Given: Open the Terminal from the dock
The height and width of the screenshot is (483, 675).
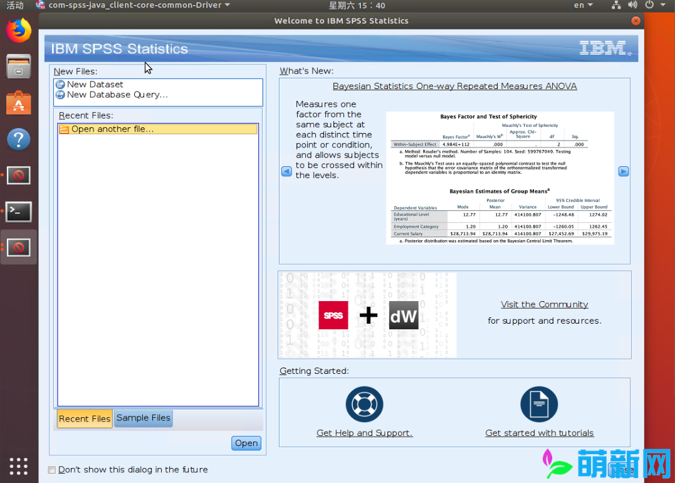Looking at the screenshot, I should [19, 211].
